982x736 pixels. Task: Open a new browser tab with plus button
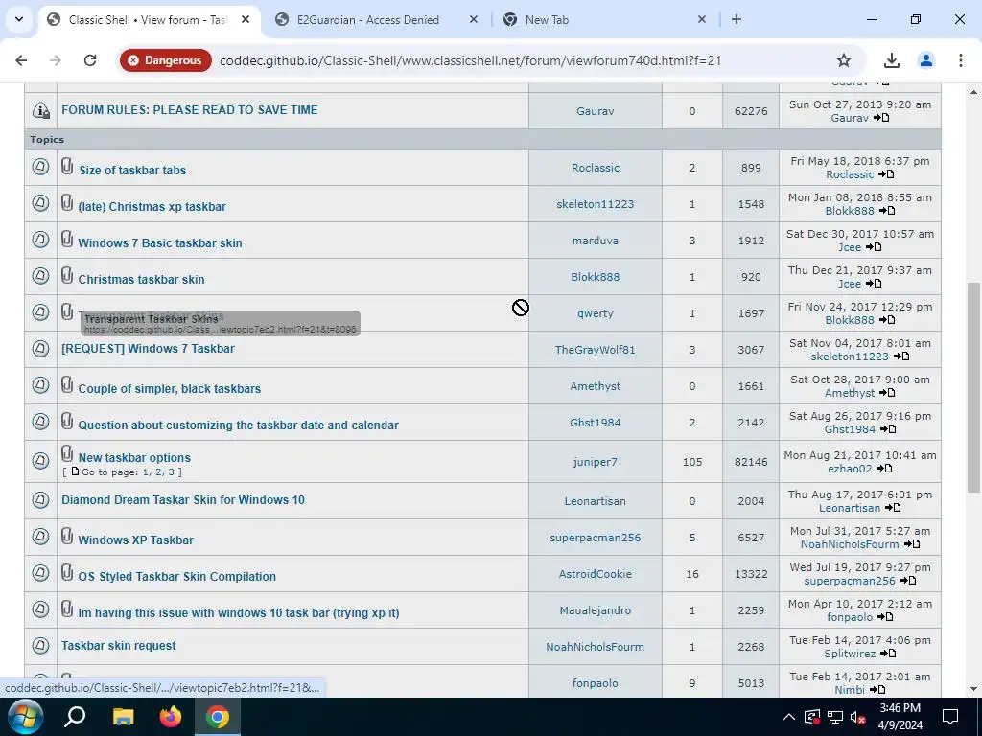point(736,19)
